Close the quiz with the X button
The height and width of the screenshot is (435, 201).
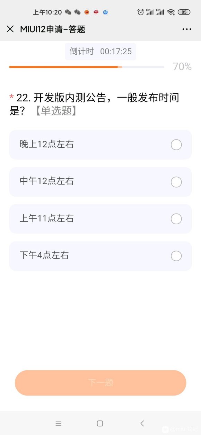click(x=10, y=29)
